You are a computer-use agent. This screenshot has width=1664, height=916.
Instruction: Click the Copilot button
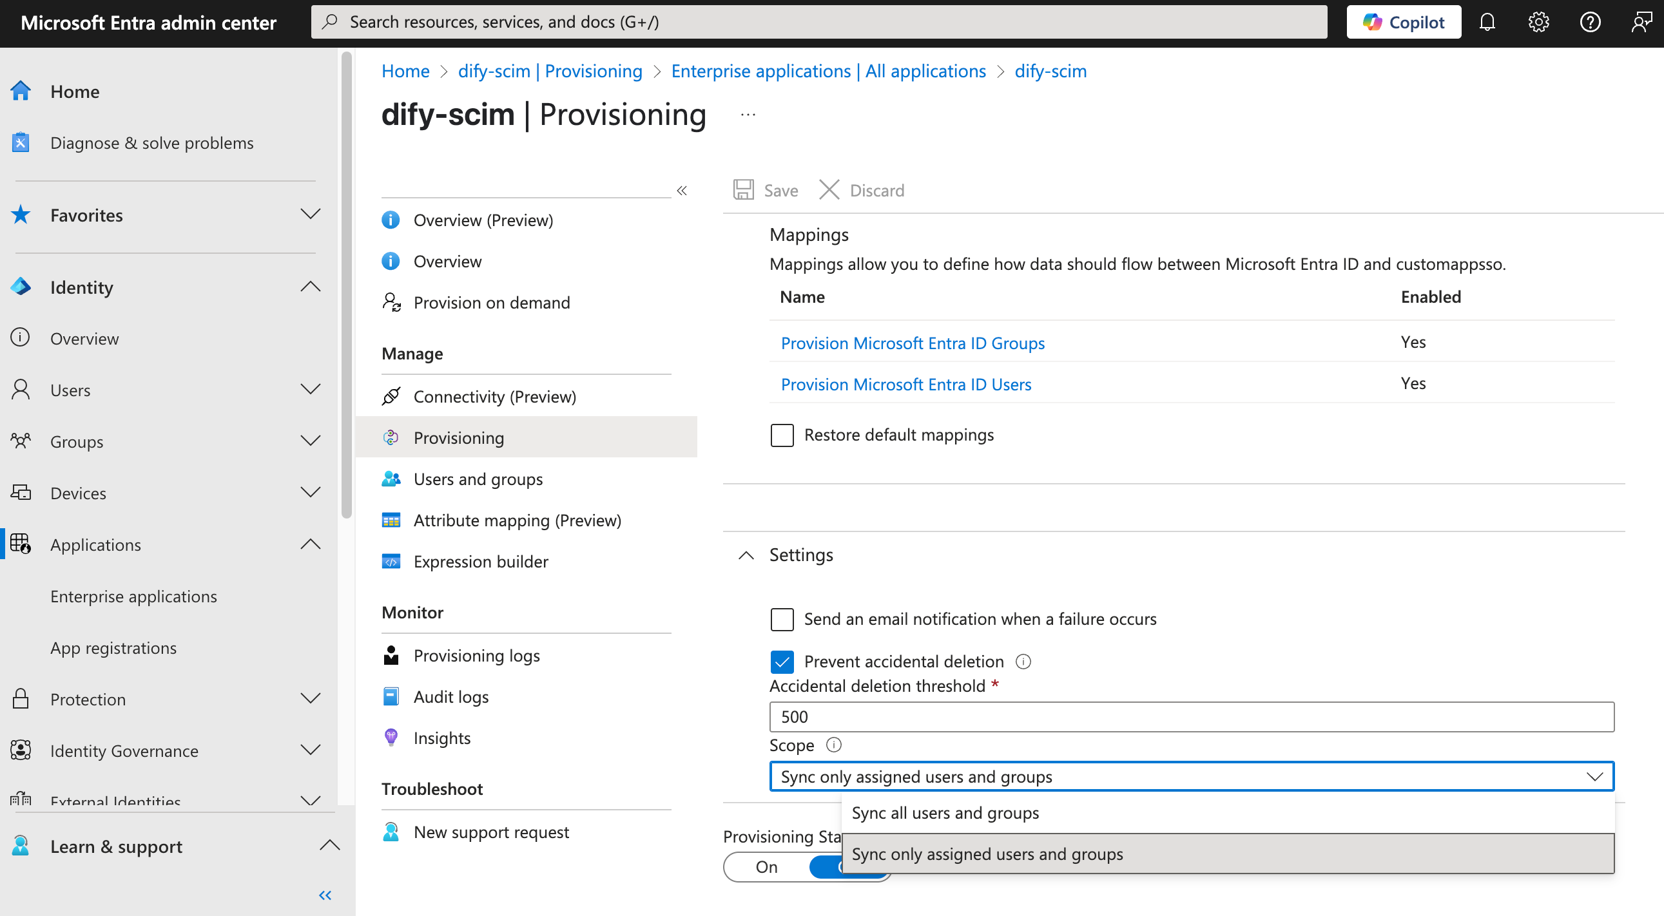[x=1403, y=23]
